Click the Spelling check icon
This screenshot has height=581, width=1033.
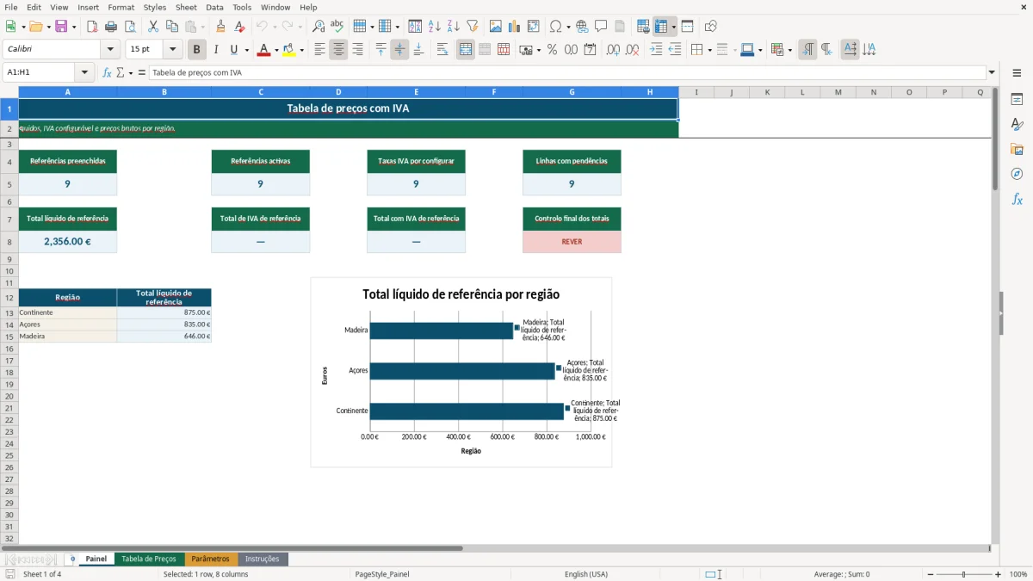(337, 27)
